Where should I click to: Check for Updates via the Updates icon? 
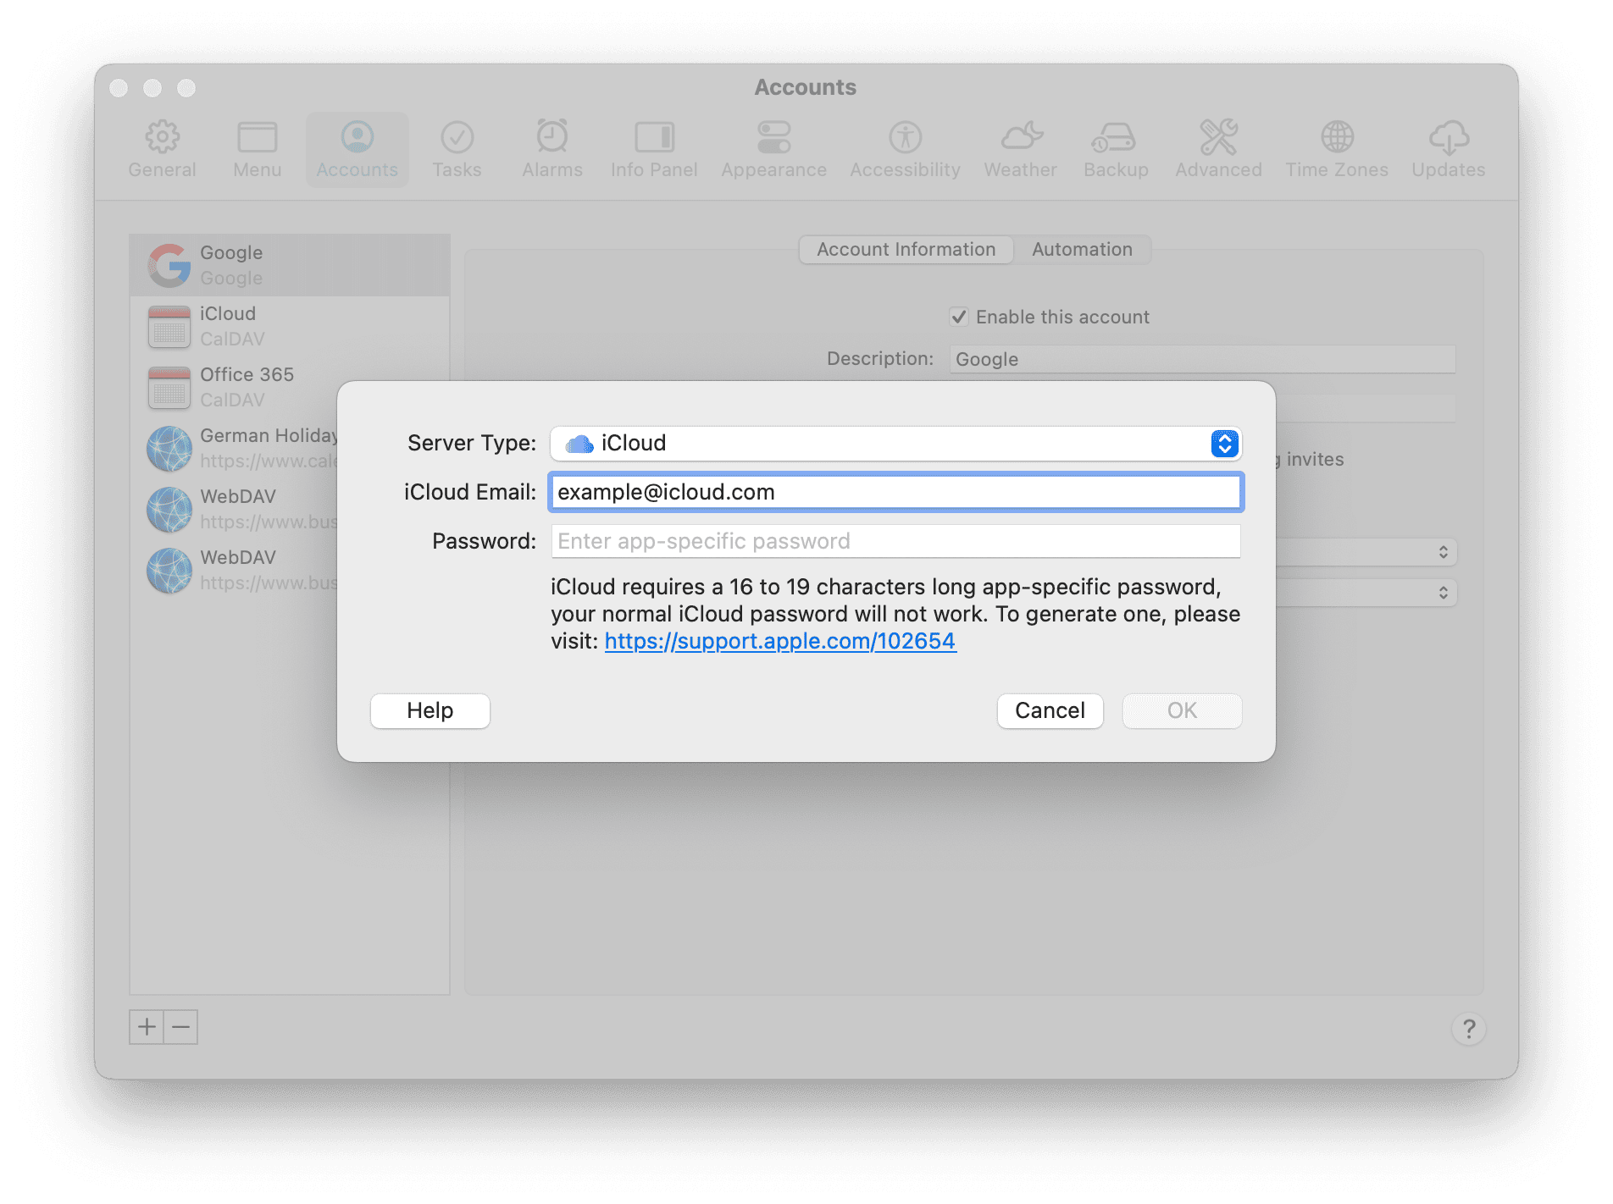(x=1447, y=148)
